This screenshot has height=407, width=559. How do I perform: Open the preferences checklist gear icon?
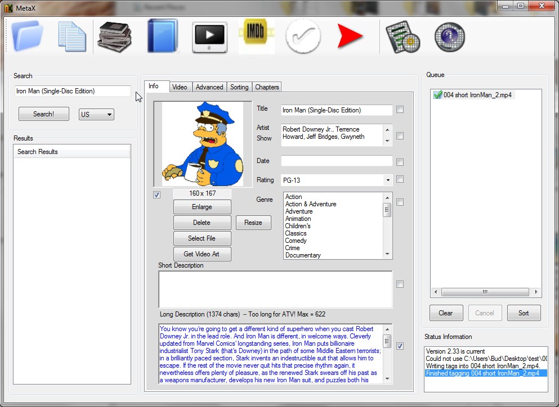[x=403, y=38]
